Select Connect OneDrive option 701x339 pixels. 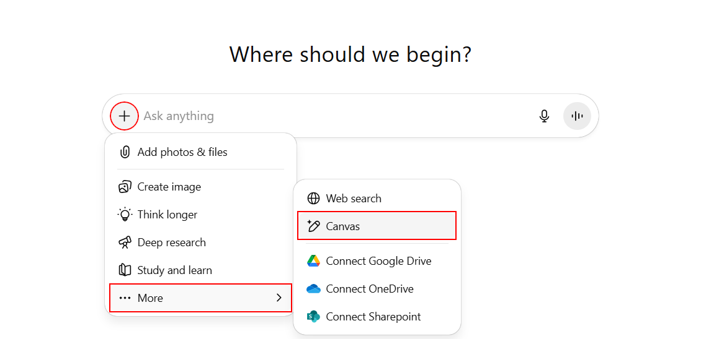[x=370, y=289]
